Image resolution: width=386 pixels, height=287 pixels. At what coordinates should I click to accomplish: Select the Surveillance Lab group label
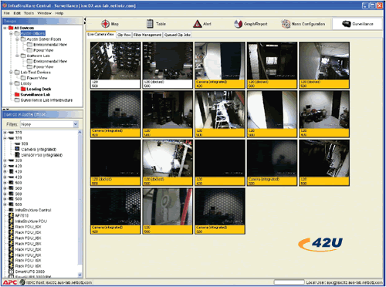click(36, 95)
